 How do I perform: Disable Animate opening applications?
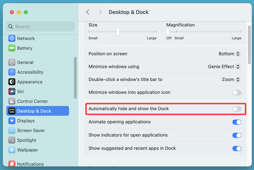(236, 122)
